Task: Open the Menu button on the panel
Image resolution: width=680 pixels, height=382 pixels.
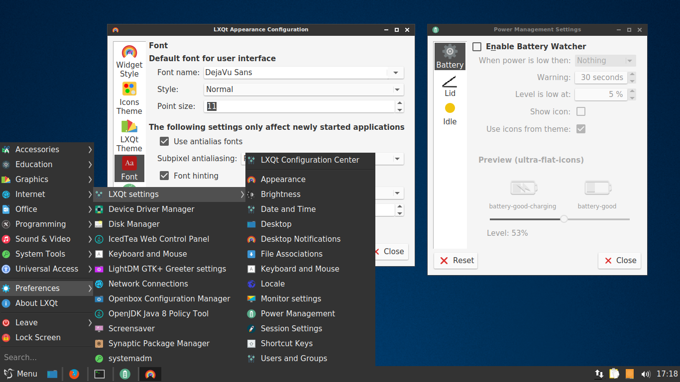Action: click(x=21, y=374)
